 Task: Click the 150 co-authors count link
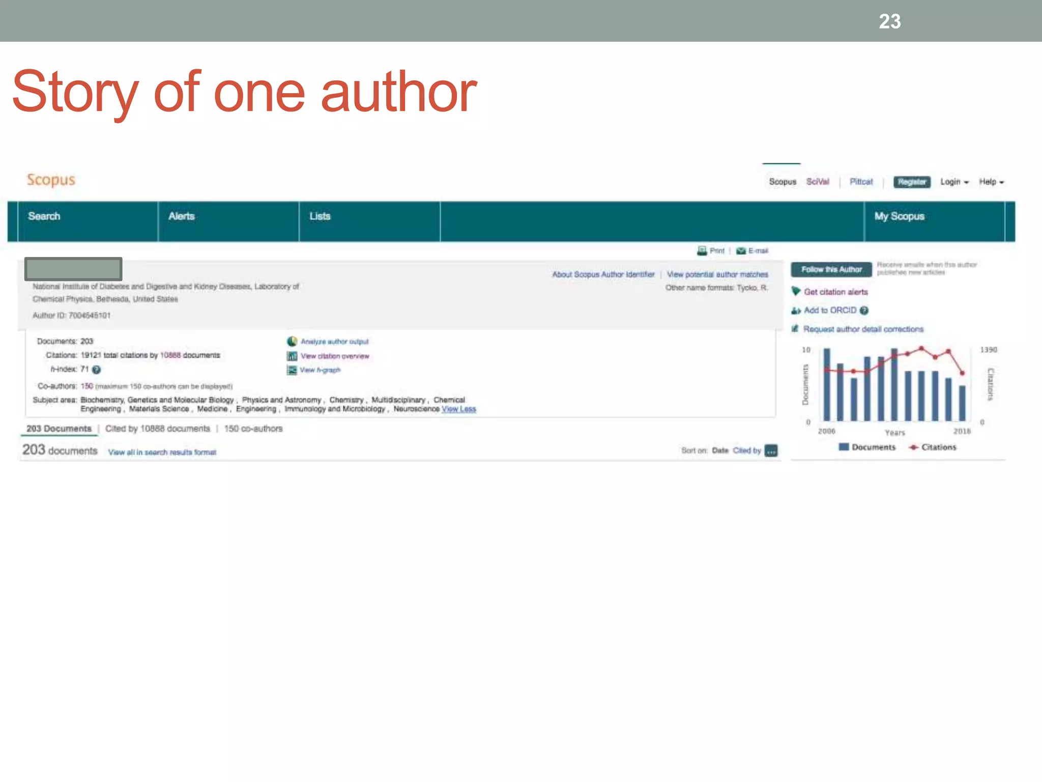coord(87,386)
